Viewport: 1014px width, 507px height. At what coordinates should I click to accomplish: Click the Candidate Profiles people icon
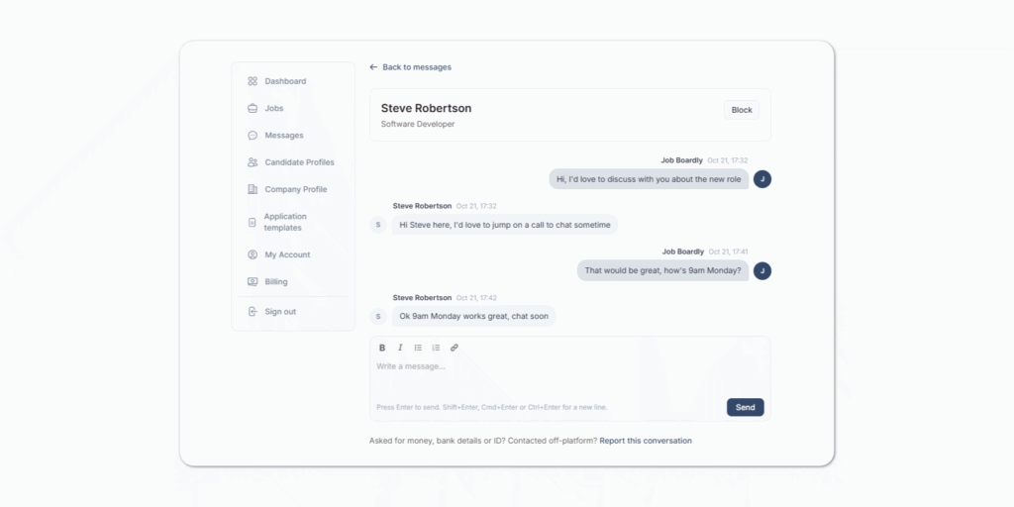tap(253, 162)
